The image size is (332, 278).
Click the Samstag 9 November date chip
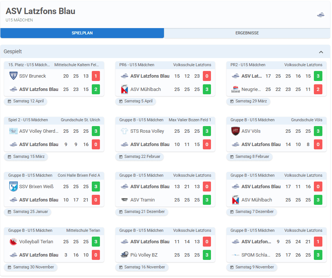[x=252, y=267]
